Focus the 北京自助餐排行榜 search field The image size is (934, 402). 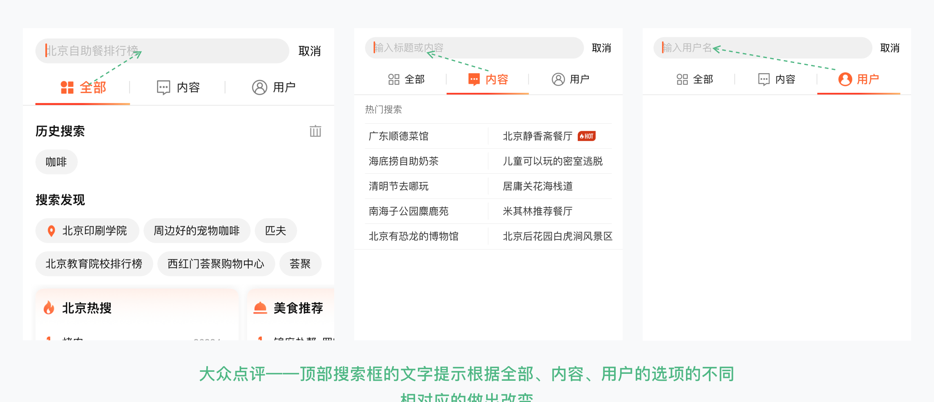(x=162, y=51)
